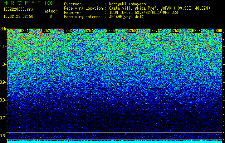Click the 1.1 kHz frequency label
The height and width of the screenshot is (143, 225).
pos(3,46)
